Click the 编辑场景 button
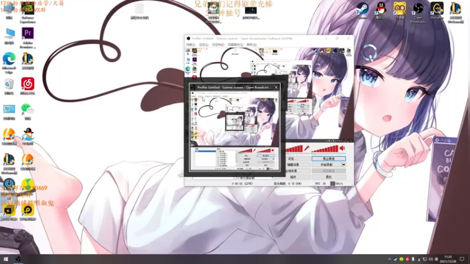This screenshot has height=264, width=470. pos(294,165)
